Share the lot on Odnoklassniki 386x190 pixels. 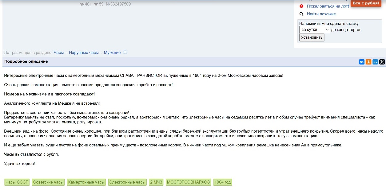click(x=368, y=62)
